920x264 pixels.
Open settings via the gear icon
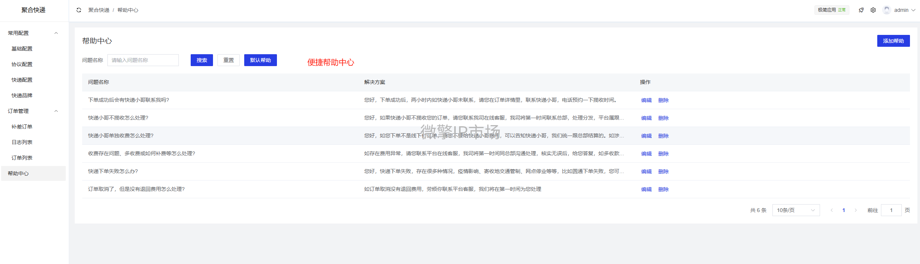click(x=873, y=10)
